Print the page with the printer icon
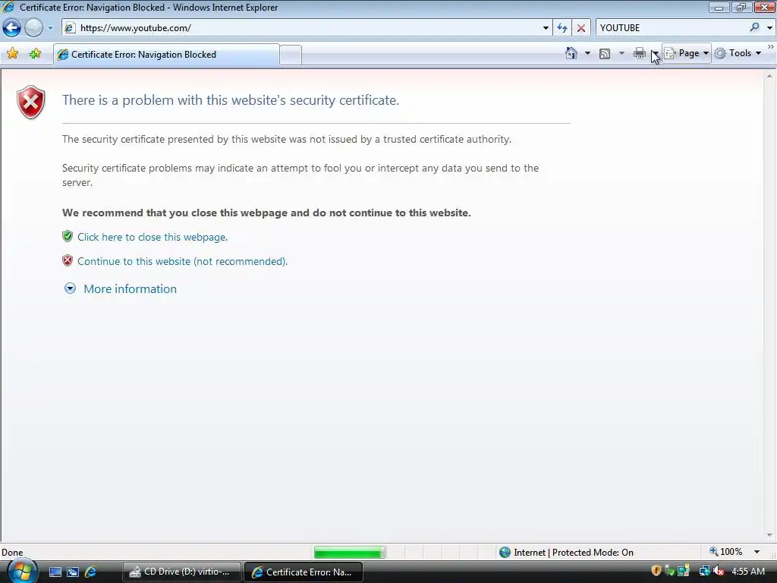Screen dimensions: 777x583 pyautogui.click(x=639, y=54)
